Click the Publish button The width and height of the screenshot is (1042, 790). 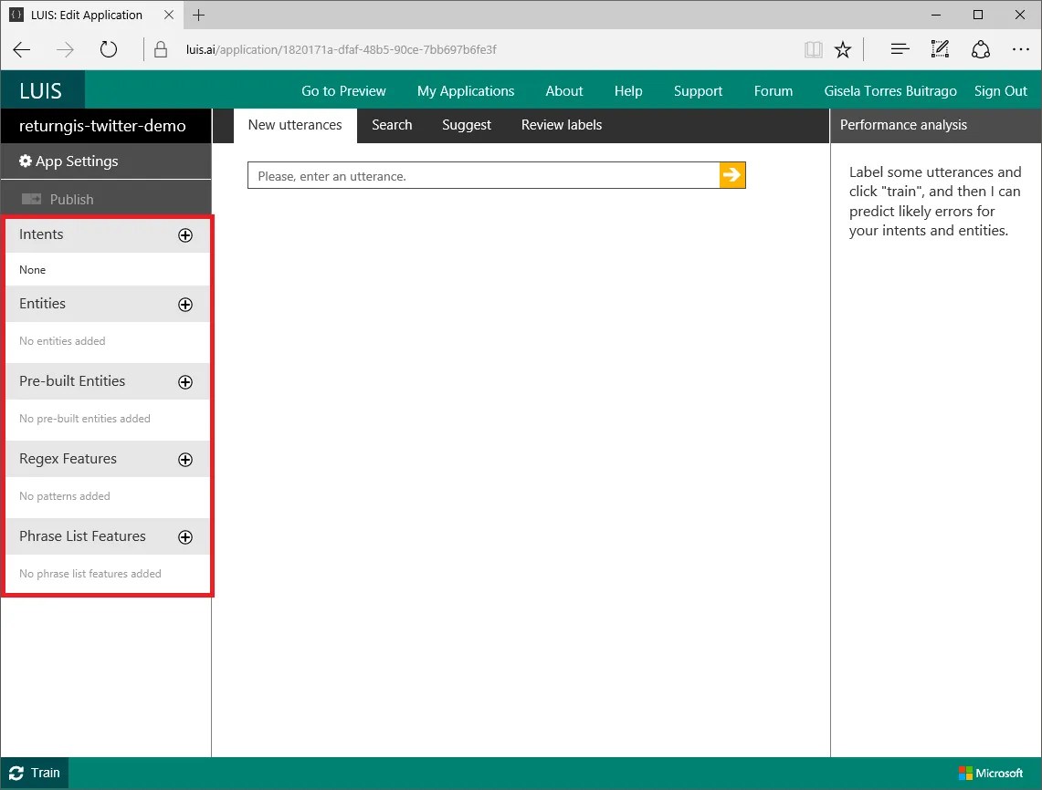click(x=106, y=199)
